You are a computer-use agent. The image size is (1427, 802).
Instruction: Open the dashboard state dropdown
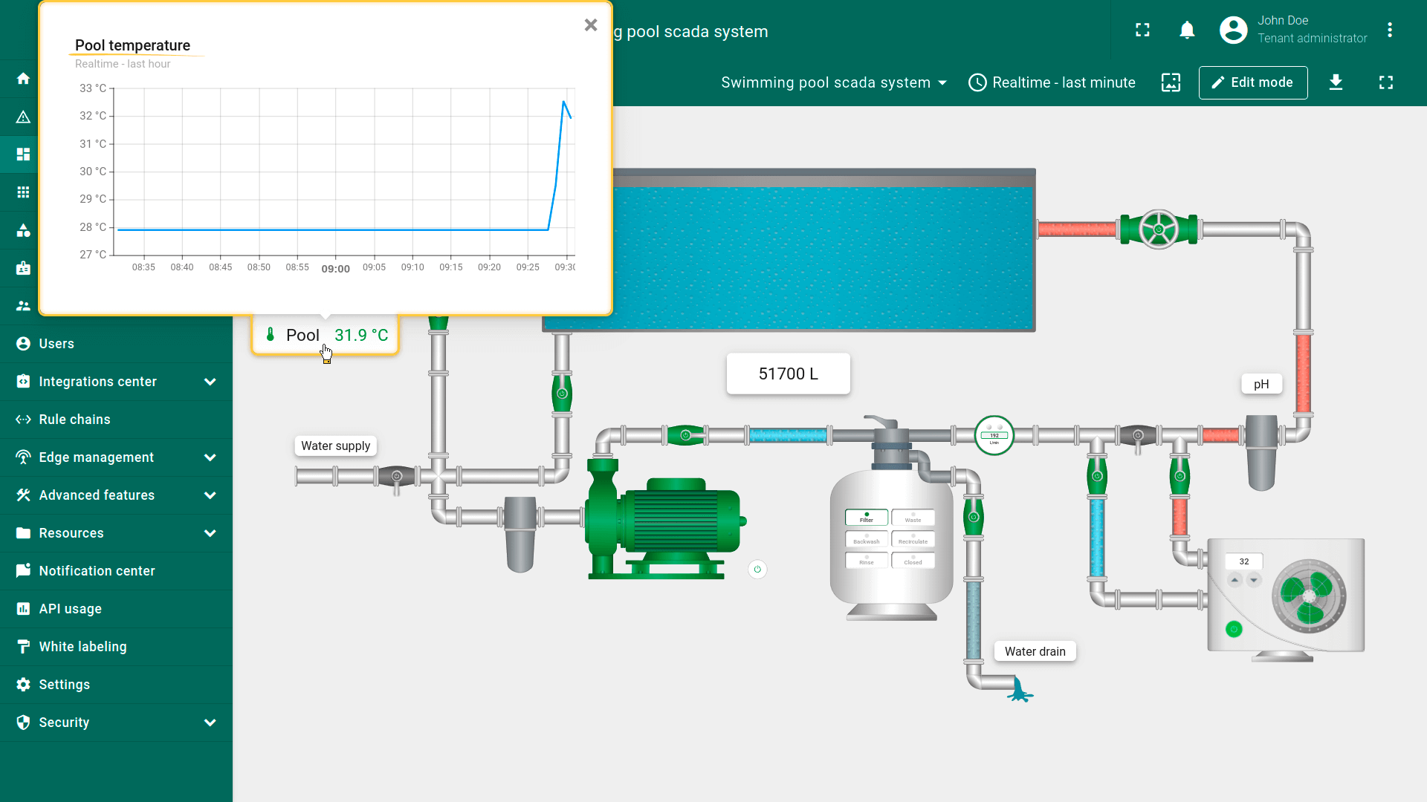[x=834, y=82]
